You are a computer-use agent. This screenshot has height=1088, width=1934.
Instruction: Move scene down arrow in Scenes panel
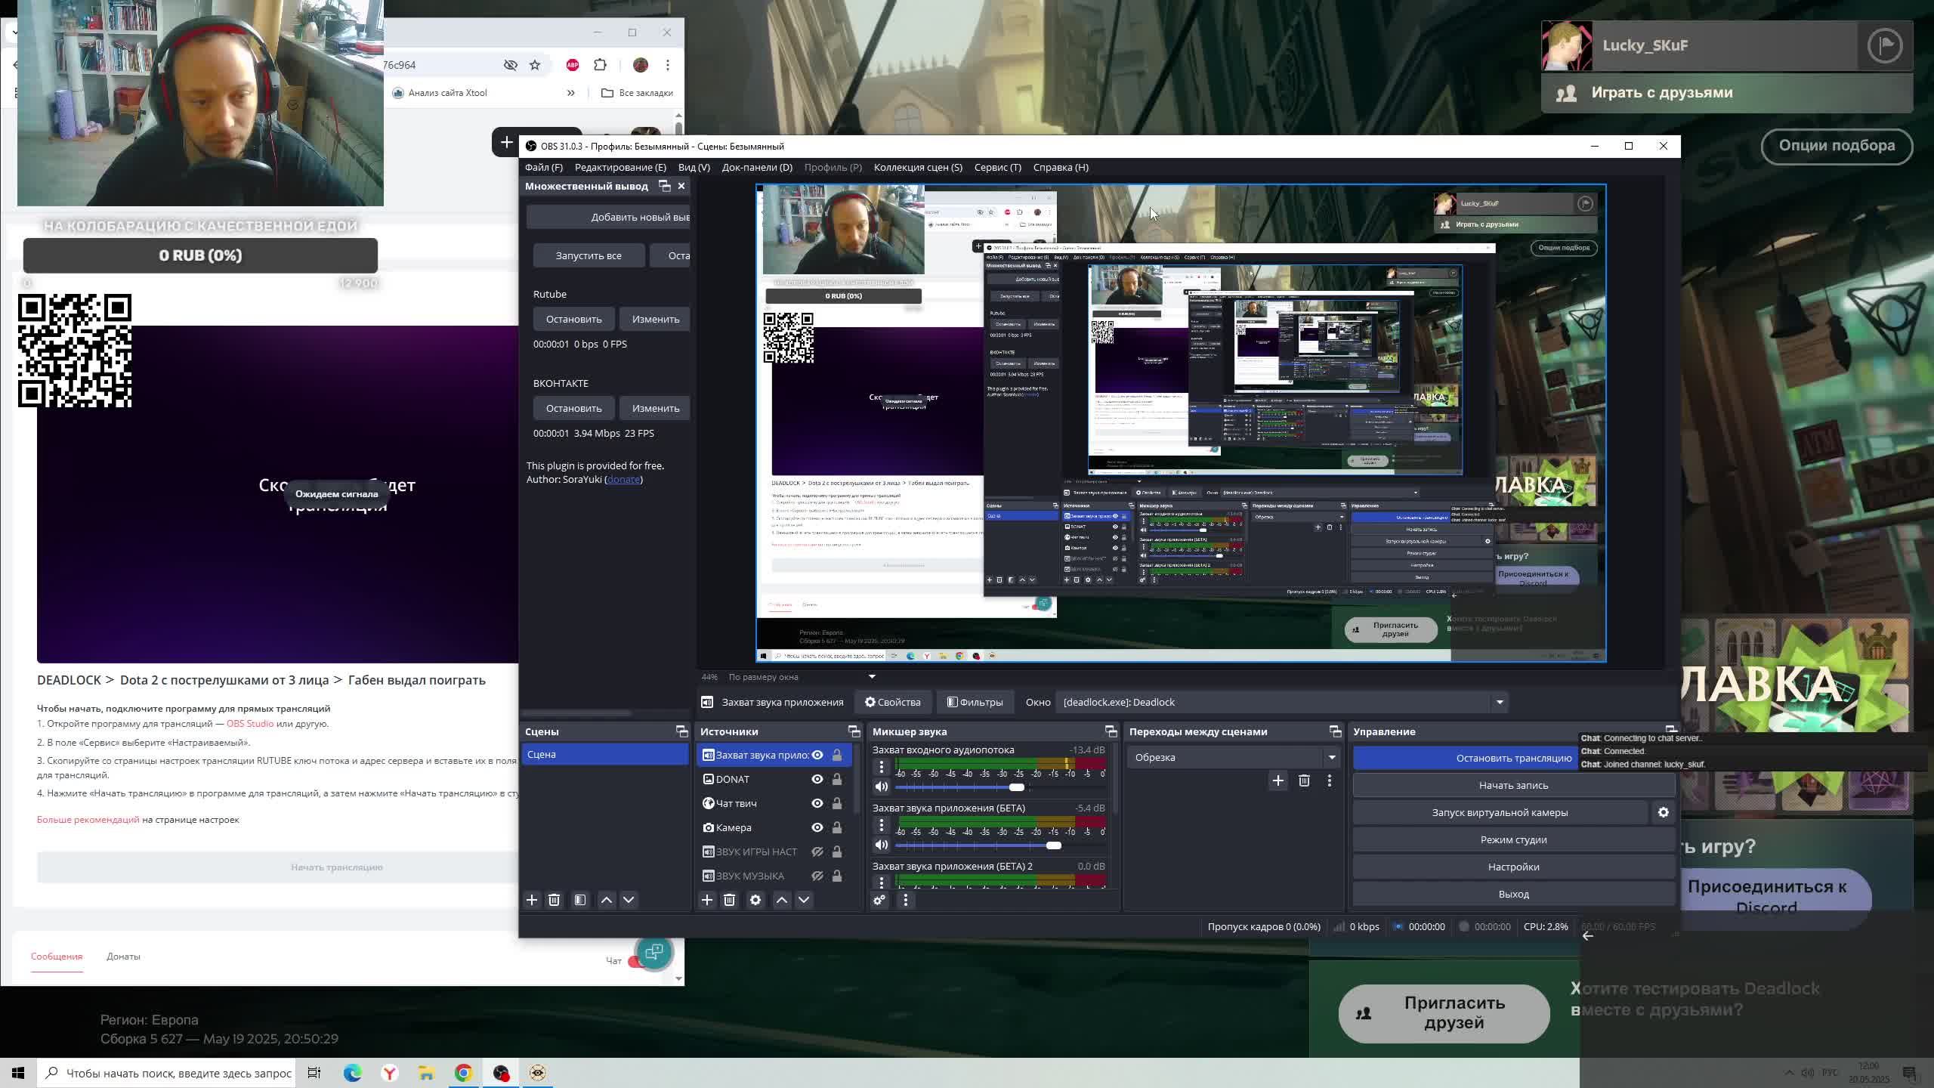point(629,900)
